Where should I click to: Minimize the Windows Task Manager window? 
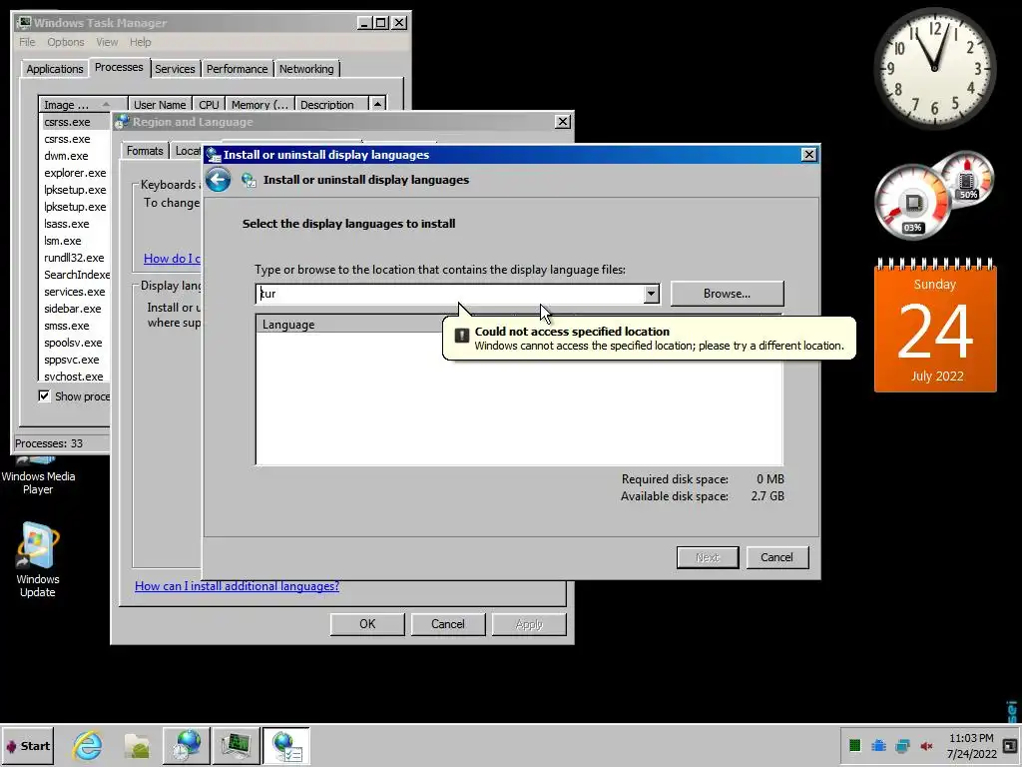[x=365, y=23]
